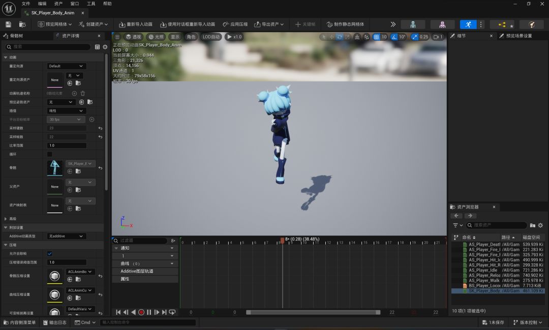This screenshot has width=549, height=330.
Task: Jump to end of animation
Action: [x=164, y=312]
